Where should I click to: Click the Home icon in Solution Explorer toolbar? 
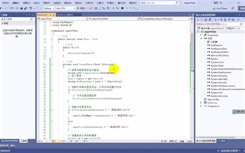[206, 20]
